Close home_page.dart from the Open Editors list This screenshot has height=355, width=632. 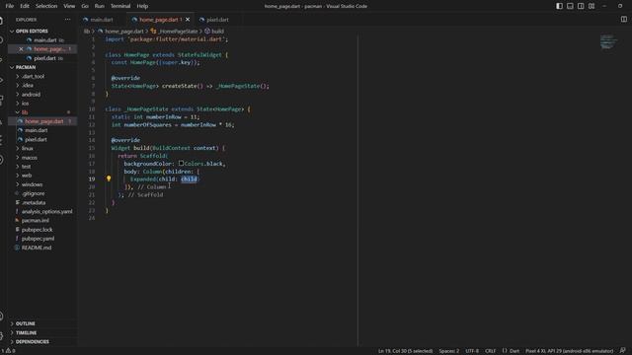21,49
